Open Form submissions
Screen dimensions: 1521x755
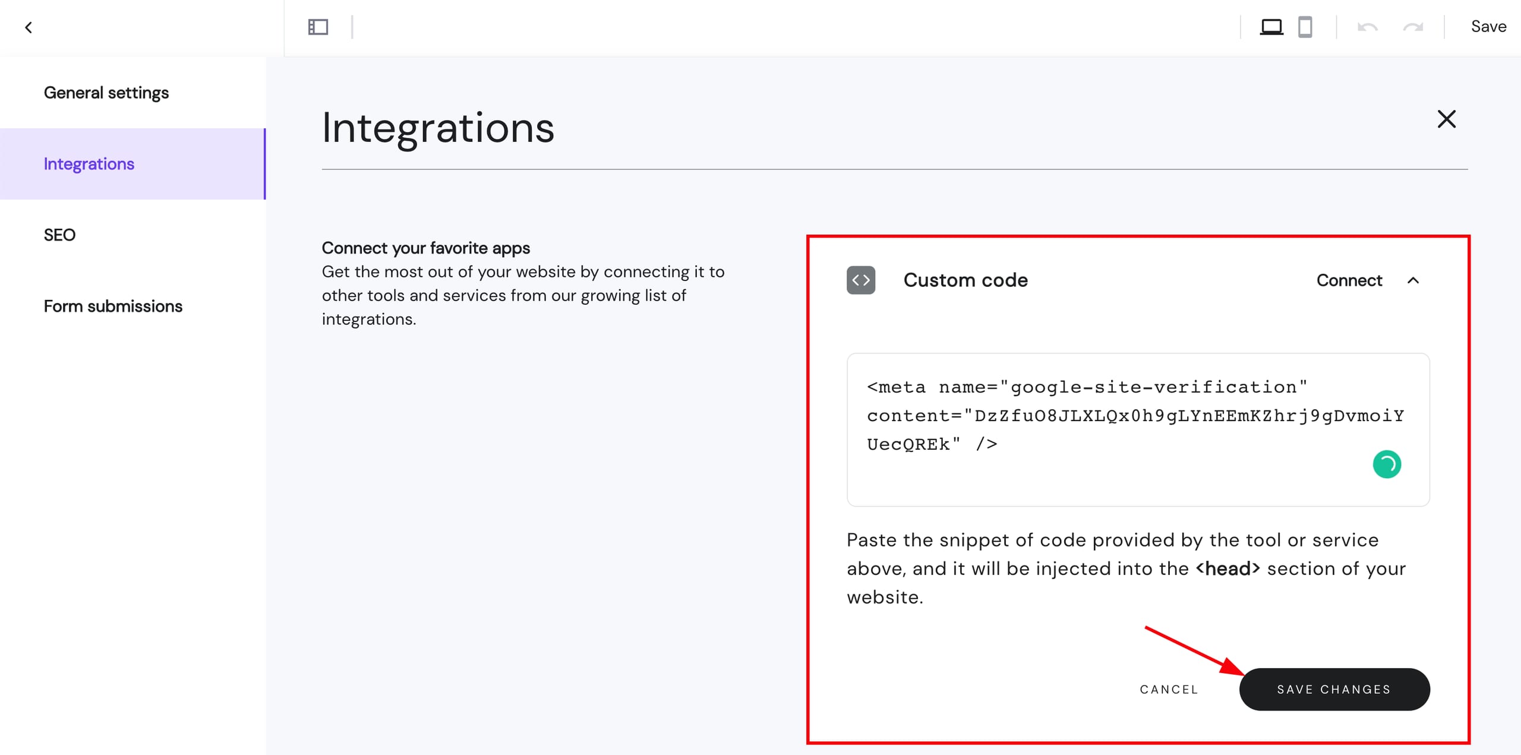click(113, 306)
